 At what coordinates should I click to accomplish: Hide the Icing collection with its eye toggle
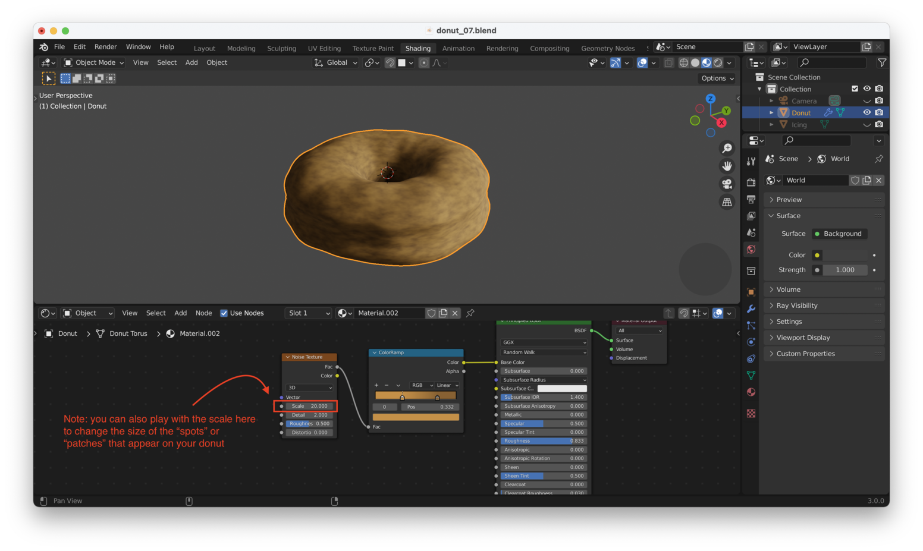coord(868,124)
